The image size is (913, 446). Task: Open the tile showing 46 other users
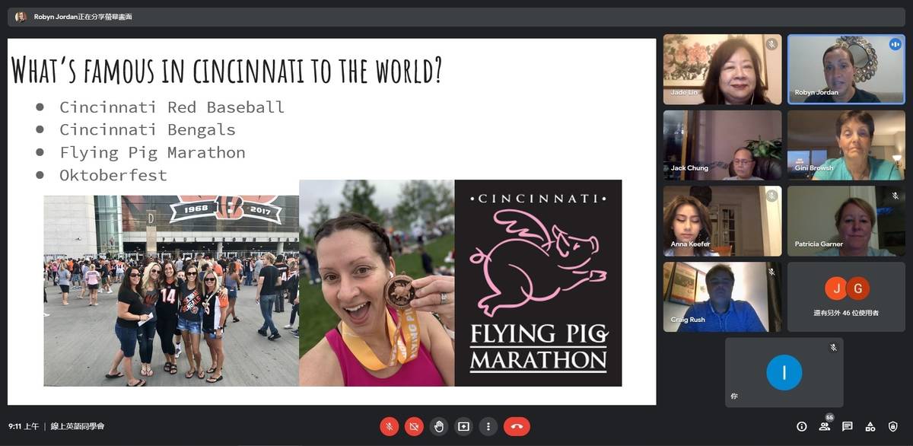click(846, 297)
